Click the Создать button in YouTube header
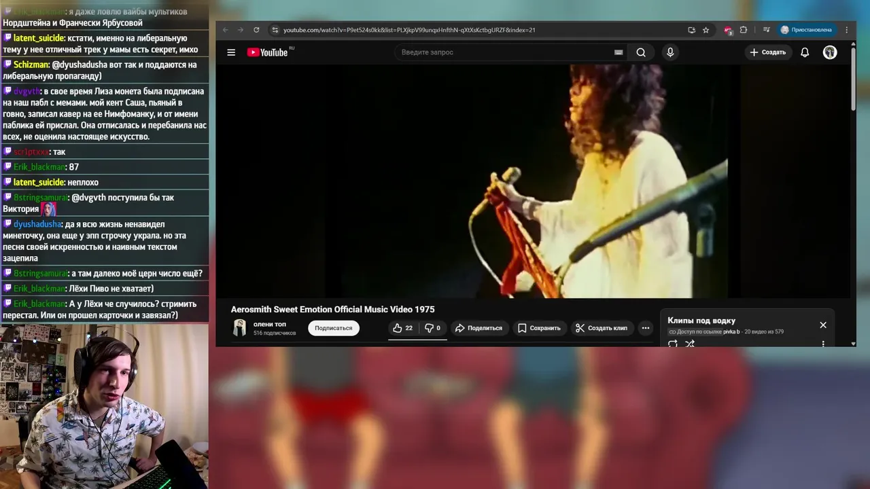Screen dimensions: 870x489 coord(767,52)
